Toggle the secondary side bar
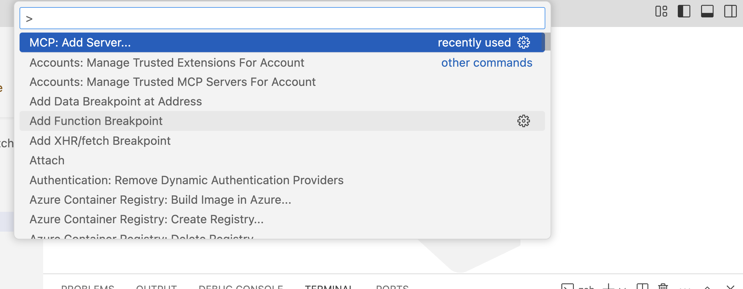This screenshot has height=289, width=743. click(730, 11)
